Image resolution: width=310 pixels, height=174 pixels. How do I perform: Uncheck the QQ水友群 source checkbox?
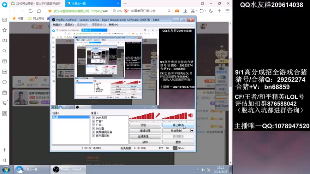pos(93,118)
